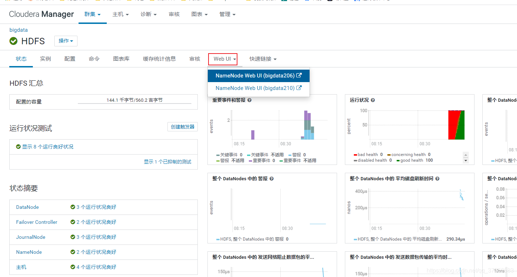517x277 pixels.
Task: Open the Failover Controller role link
Action: (37, 222)
